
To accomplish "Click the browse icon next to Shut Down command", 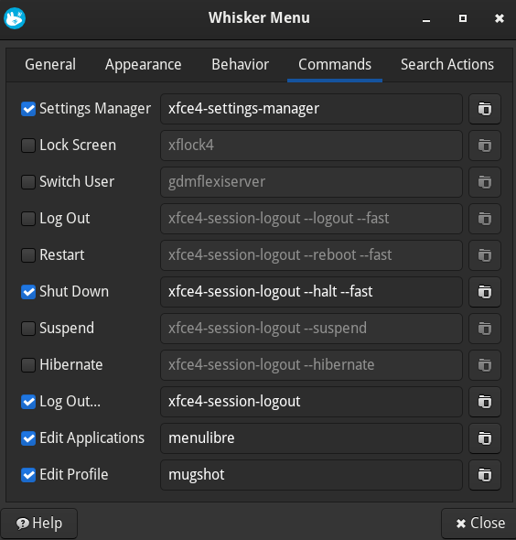I will [484, 292].
